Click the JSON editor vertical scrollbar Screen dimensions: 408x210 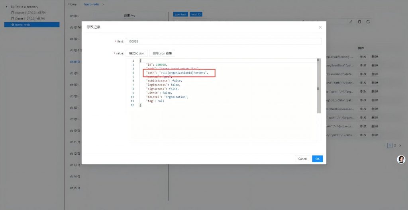coord(318,89)
